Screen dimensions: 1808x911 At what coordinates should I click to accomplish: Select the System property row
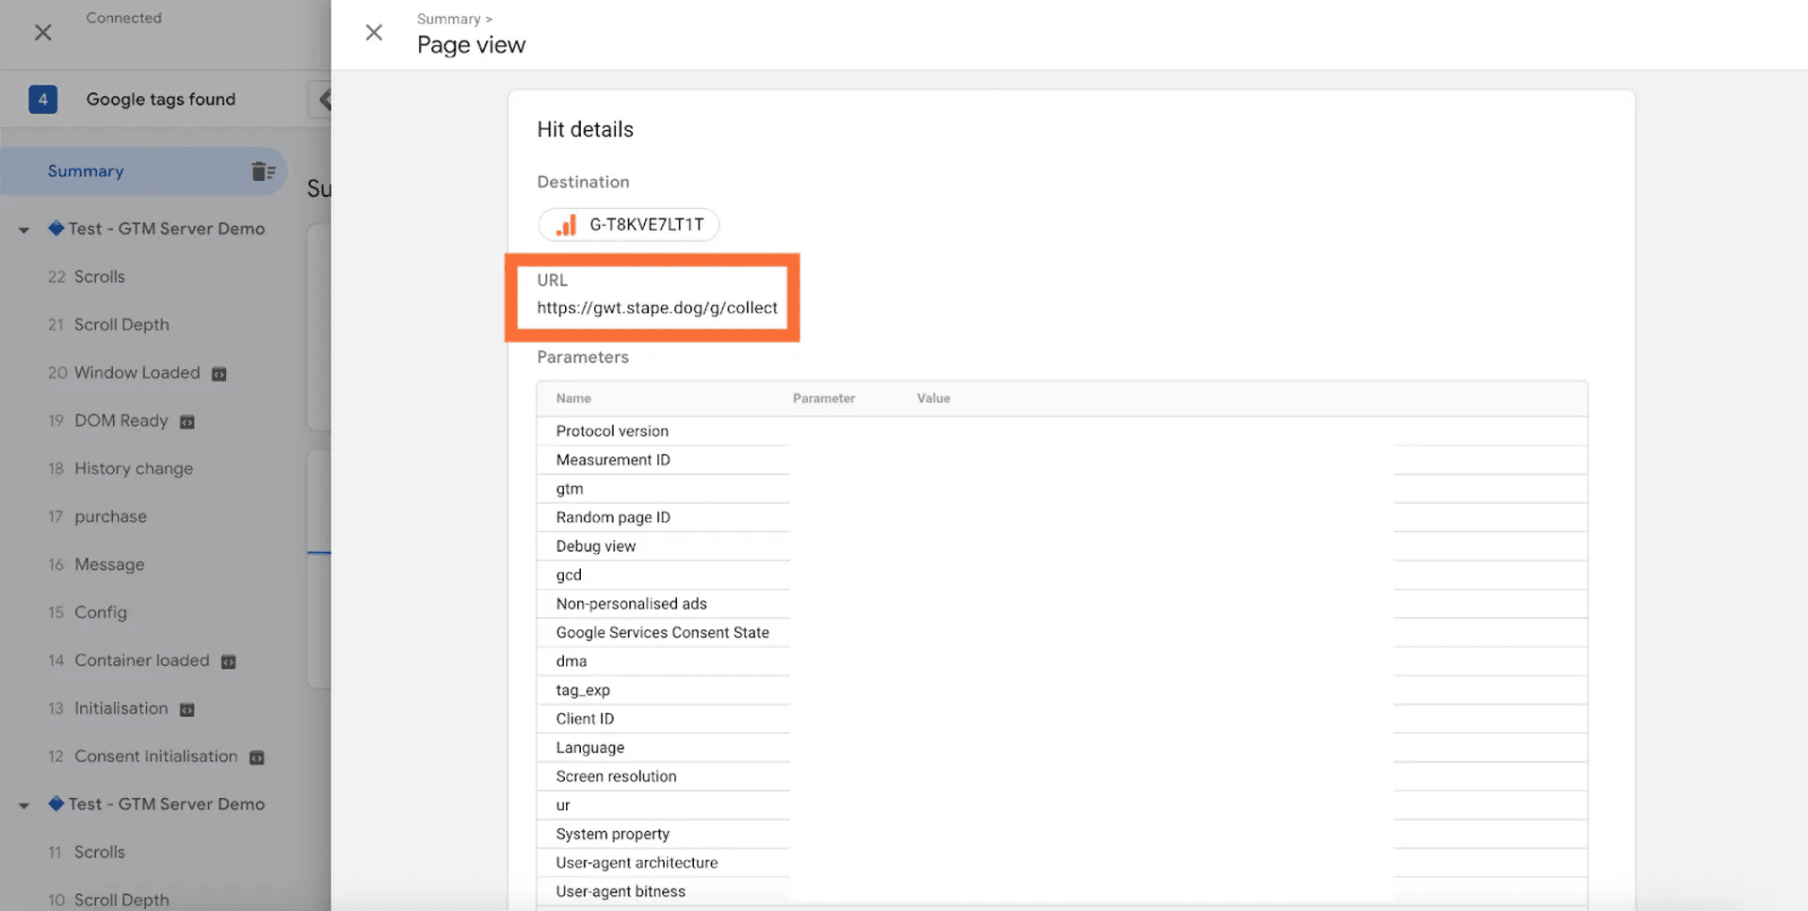1062,834
